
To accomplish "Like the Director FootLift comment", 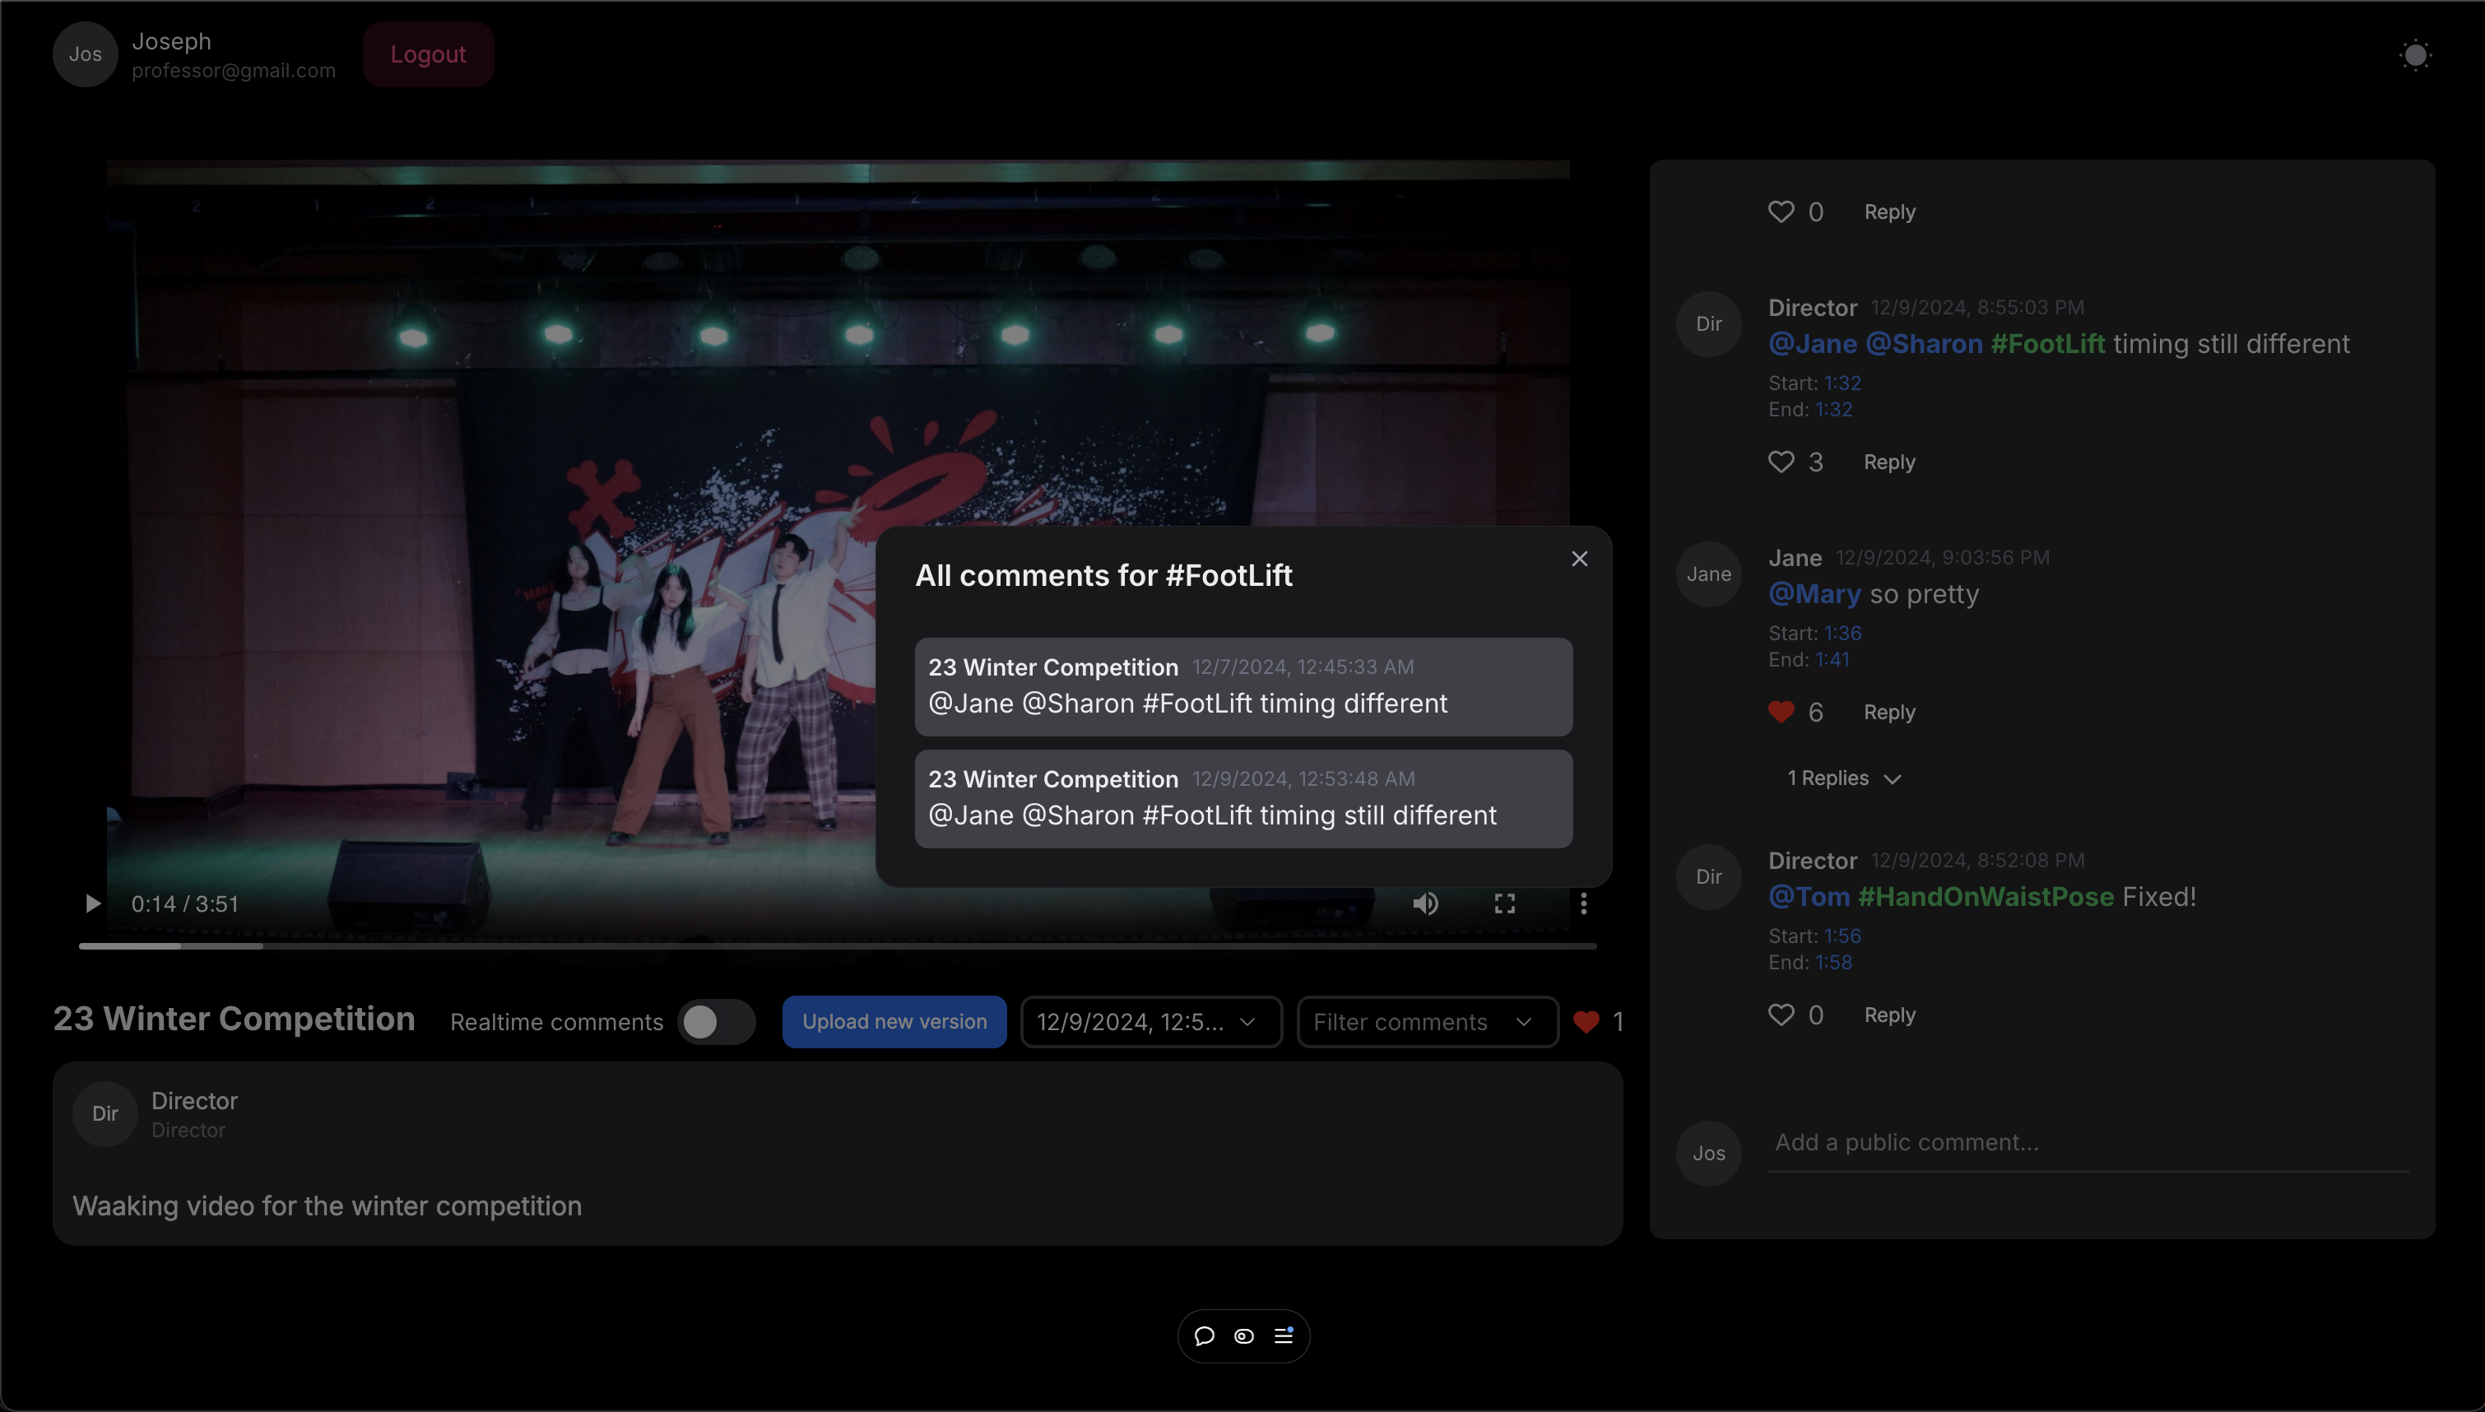I will pyautogui.click(x=1781, y=462).
